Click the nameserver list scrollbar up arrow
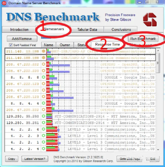The image size is (165, 167). click(158, 51)
